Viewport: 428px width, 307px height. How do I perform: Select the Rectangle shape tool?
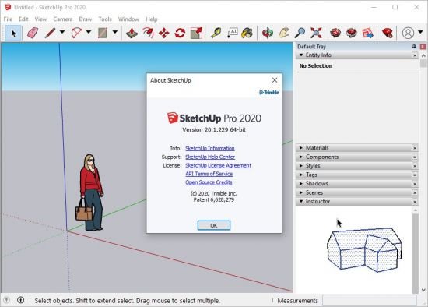pyautogui.click(x=103, y=33)
